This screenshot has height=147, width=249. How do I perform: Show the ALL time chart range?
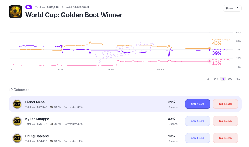(x=238, y=79)
